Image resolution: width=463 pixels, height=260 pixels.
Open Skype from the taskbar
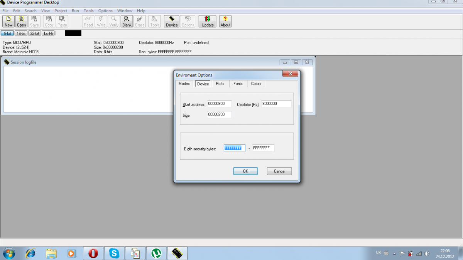(114, 253)
